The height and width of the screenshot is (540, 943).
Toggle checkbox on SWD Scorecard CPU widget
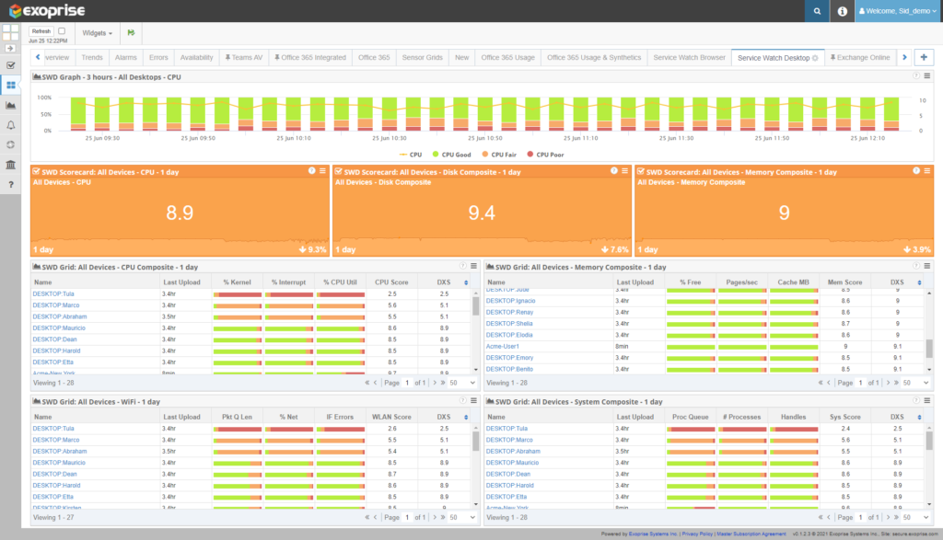[36, 171]
